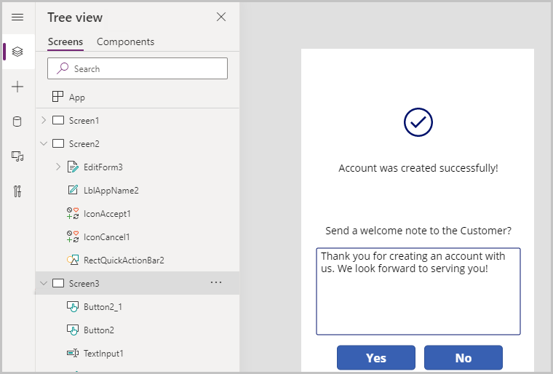The height and width of the screenshot is (374, 553).
Task: Select Button2_1 in the tree
Action: 103,307
